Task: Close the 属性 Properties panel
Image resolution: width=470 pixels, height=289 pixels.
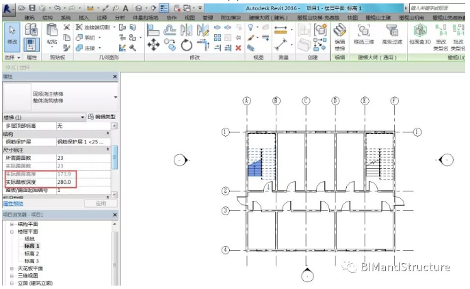Action: [115, 77]
